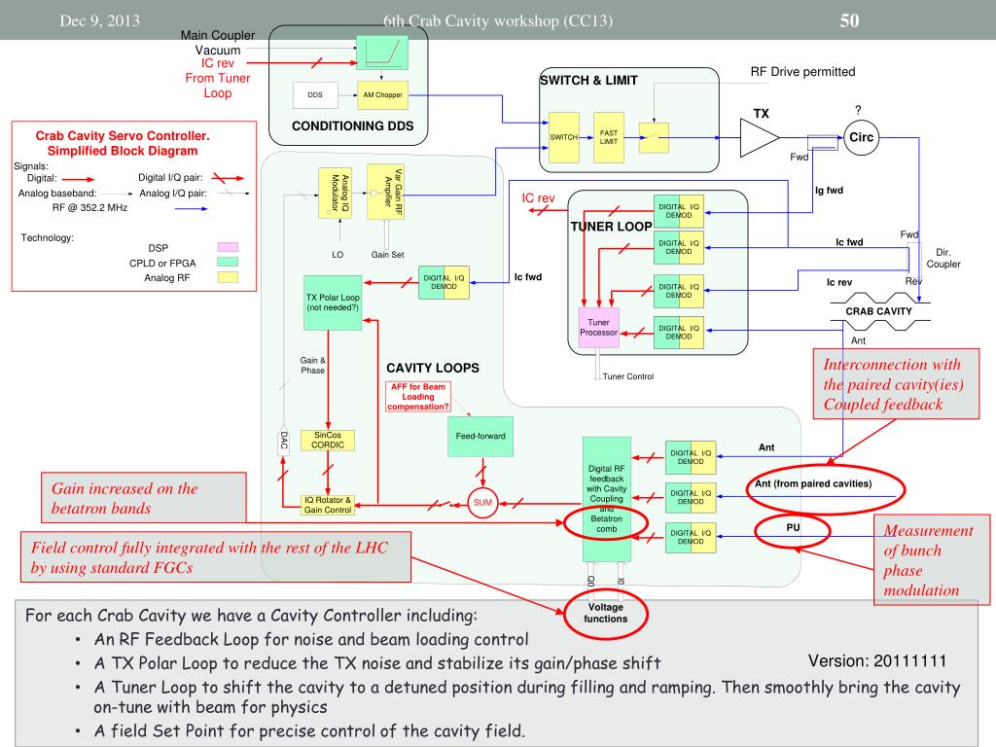The width and height of the screenshot is (996, 747).
Task: Click the 'TUNER LOOP' heading
Action: tap(611, 227)
